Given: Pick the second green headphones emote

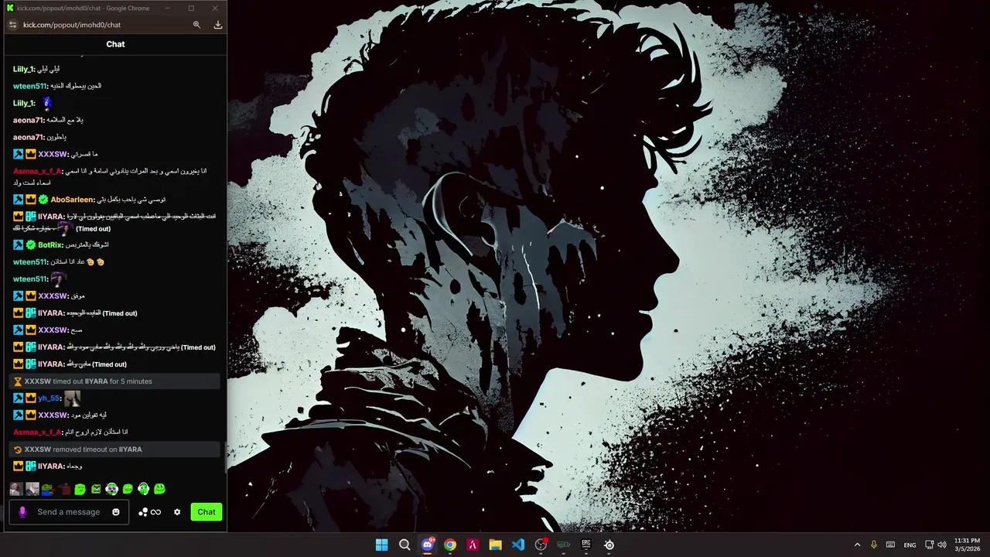Looking at the screenshot, I should 143,489.
